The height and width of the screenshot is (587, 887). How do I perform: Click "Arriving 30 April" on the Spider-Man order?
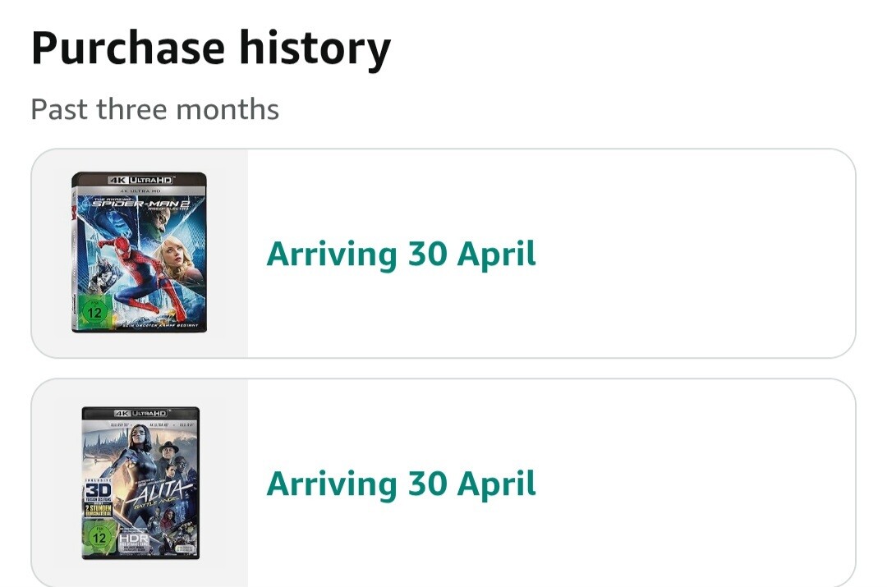pyautogui.click(x=401, y=255)
